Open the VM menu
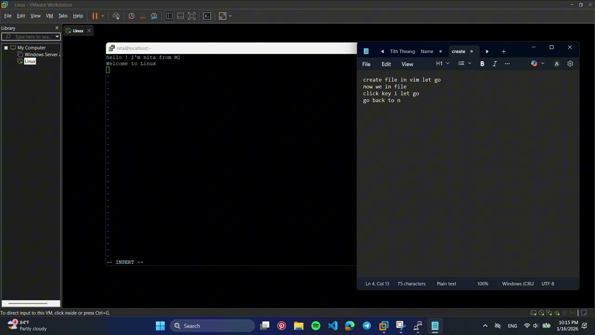The width and height of the screenshot is (595, 335). point(49,16)
